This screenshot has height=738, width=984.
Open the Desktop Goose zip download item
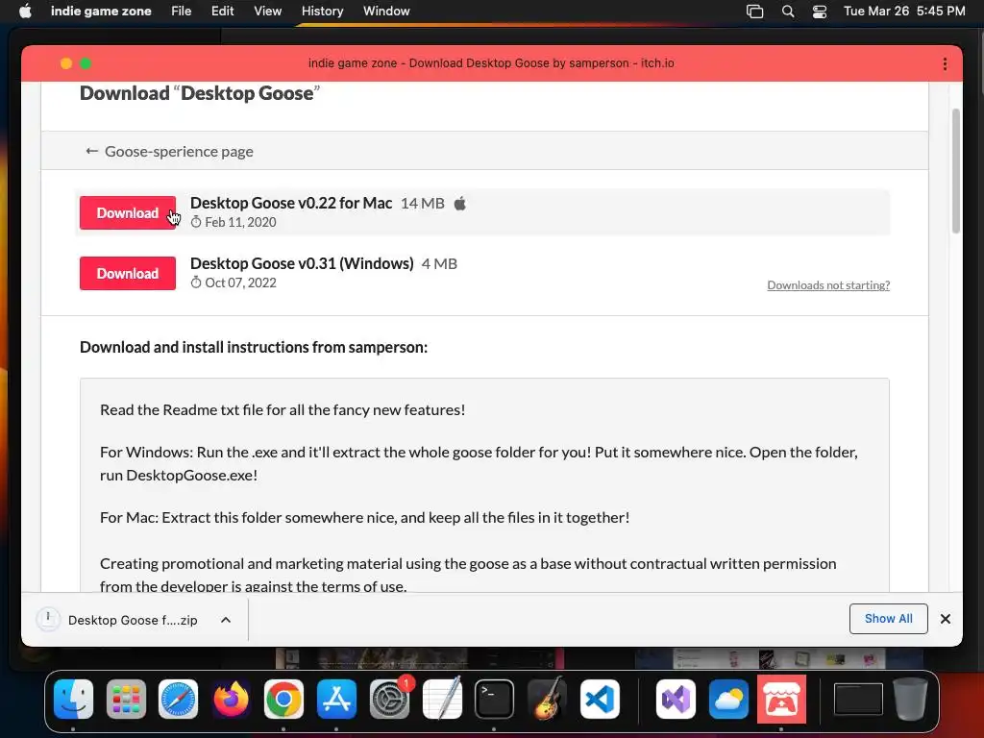[x=118, y=620]
